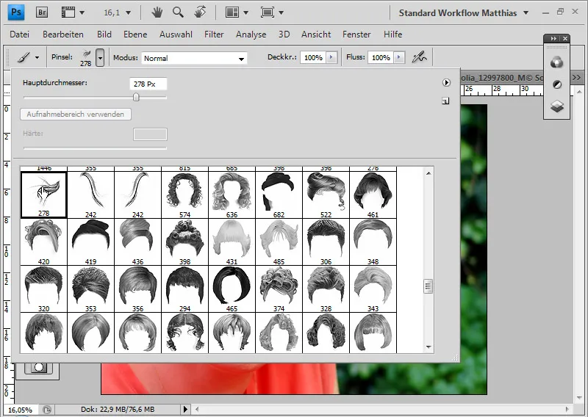
Task: Create new brush preset icon
Action: pyautogui.click(x=445, y=101)
